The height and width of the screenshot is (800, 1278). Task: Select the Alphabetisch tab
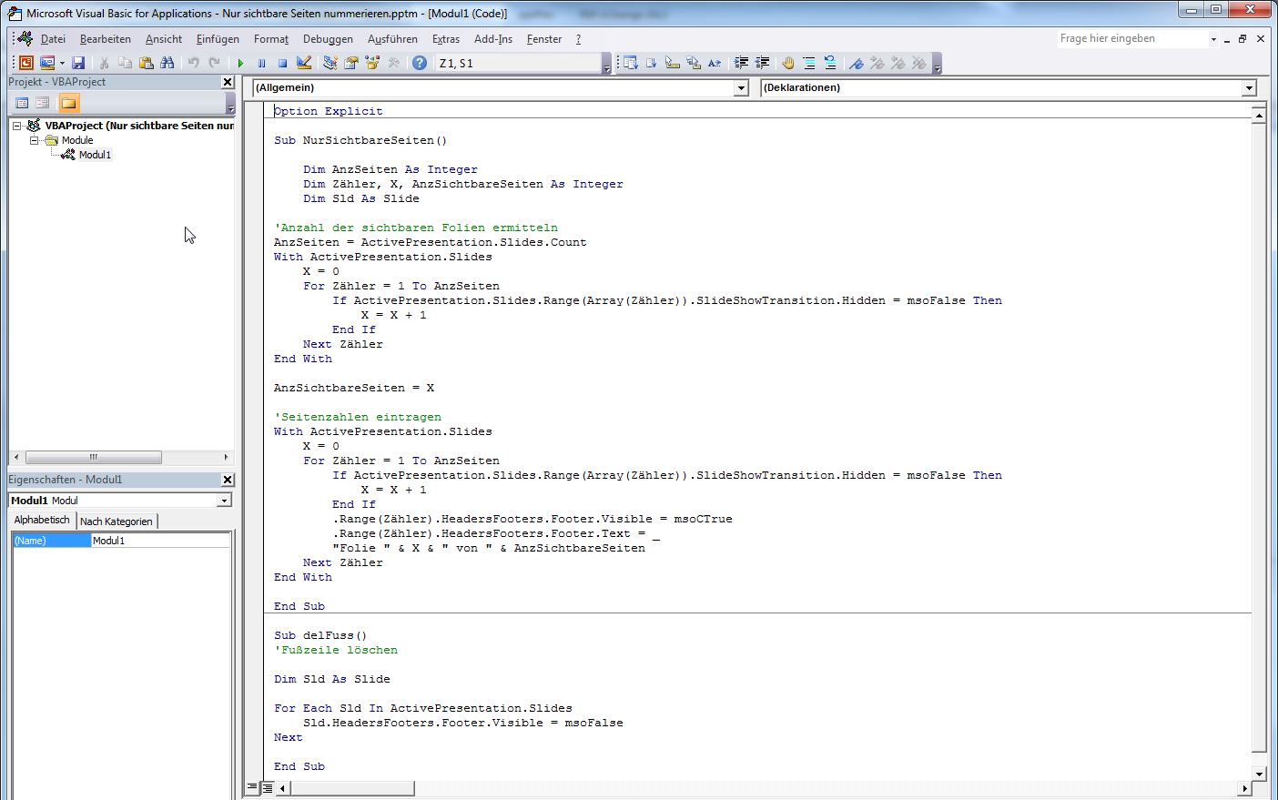click(42, 520)
